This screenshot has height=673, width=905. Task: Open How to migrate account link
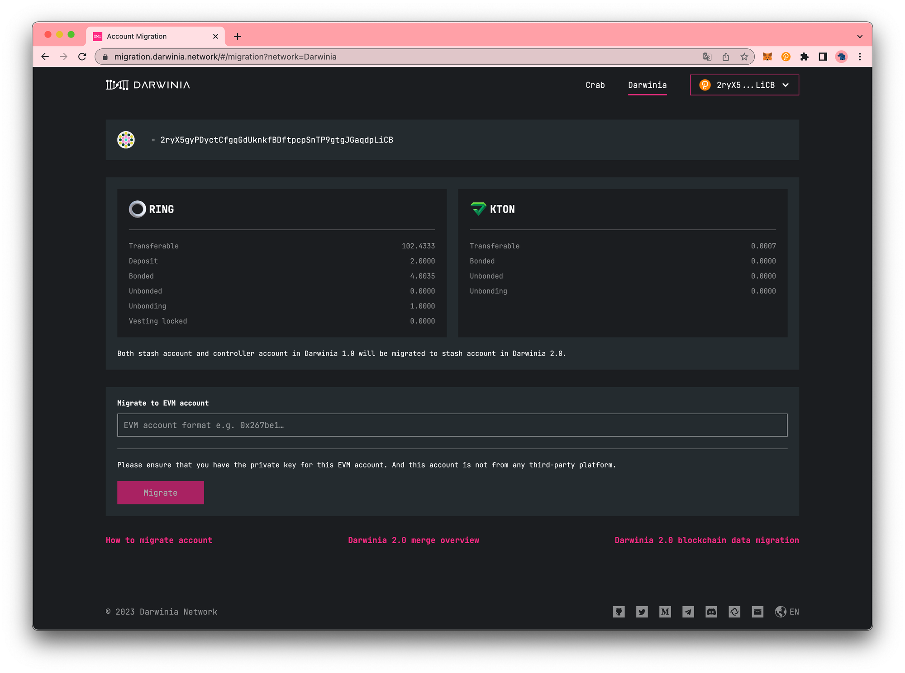pyautogui.click(x=159, y=540)
